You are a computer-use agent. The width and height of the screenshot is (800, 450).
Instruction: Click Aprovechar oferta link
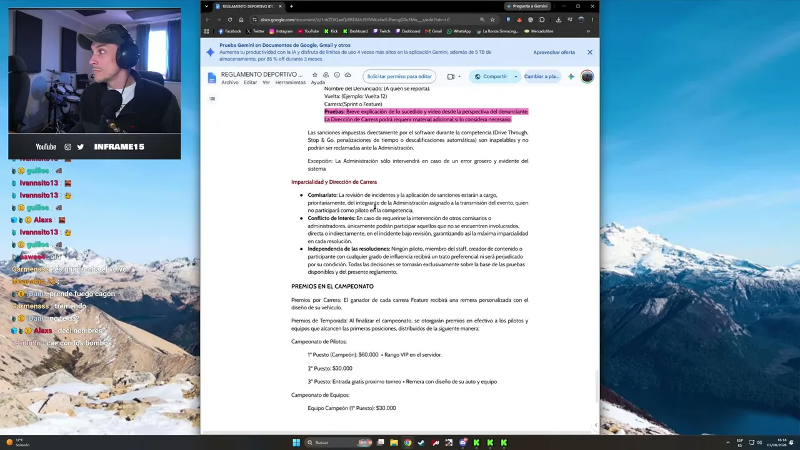pyautogui.click(x=554, y=52)
